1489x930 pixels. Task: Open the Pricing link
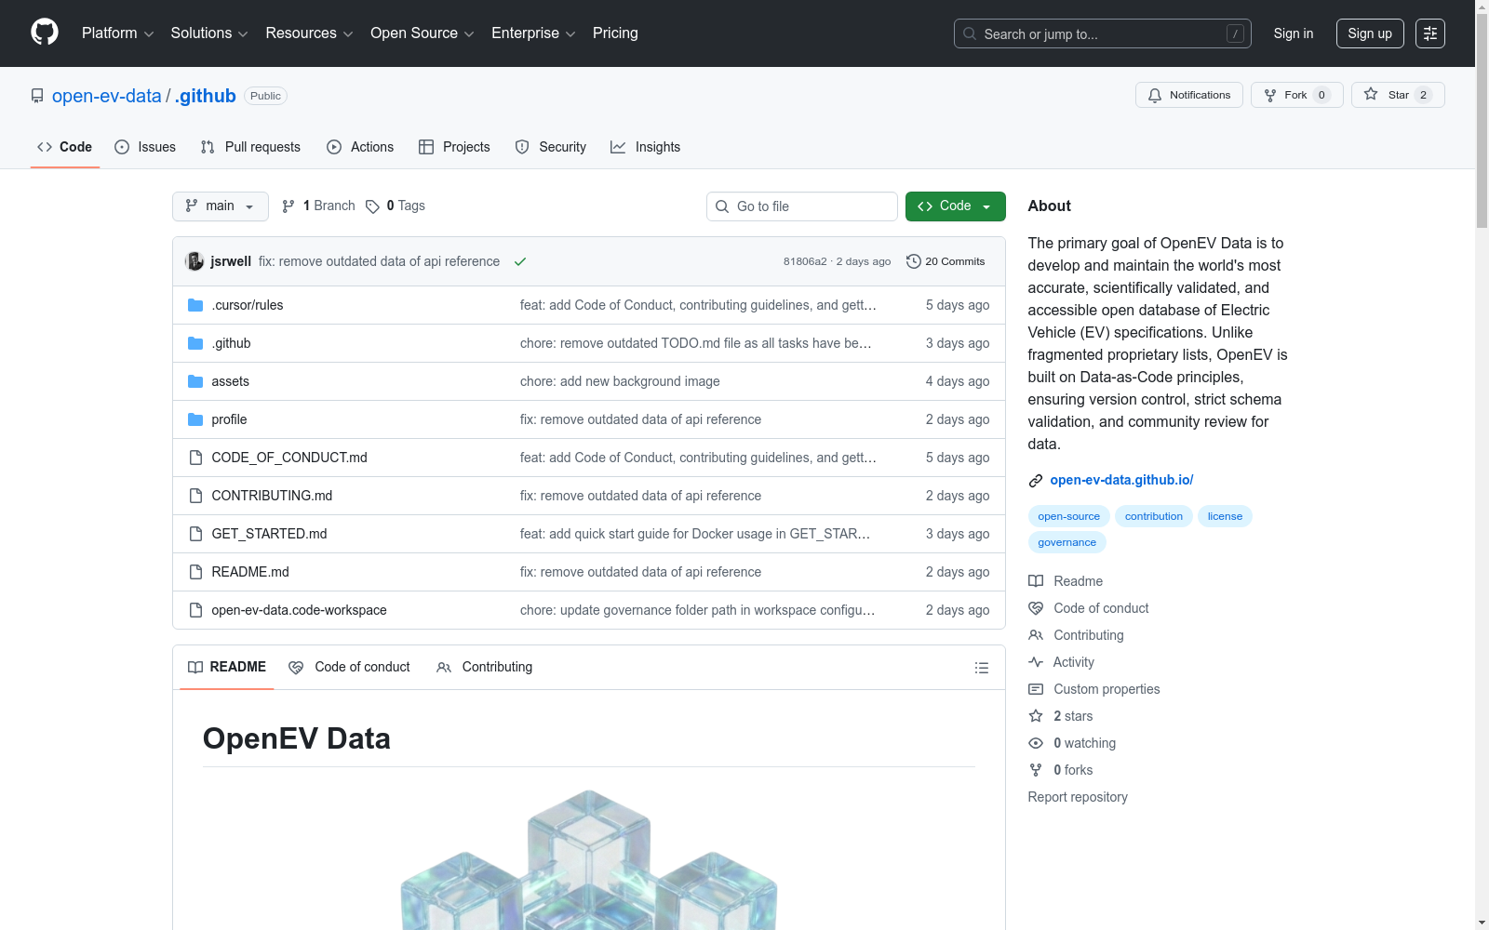tap(615, 33)
